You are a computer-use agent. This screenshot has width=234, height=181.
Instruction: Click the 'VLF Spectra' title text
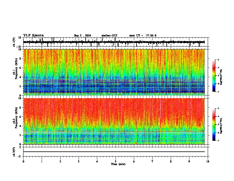33,35
